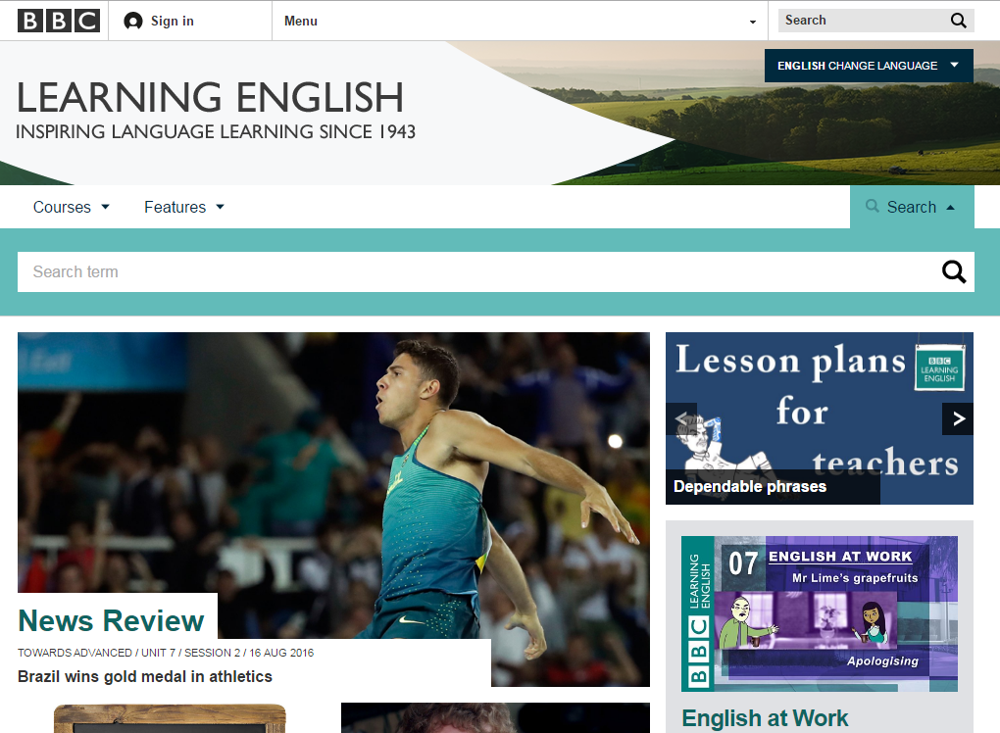The height and width of the screenshot is (733, 1000).
Task: Collapse the teal Search tab
Action: point(912,207)
